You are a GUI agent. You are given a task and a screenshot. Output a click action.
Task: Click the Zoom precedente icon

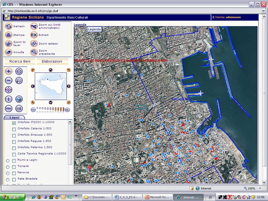coord(34,52)
